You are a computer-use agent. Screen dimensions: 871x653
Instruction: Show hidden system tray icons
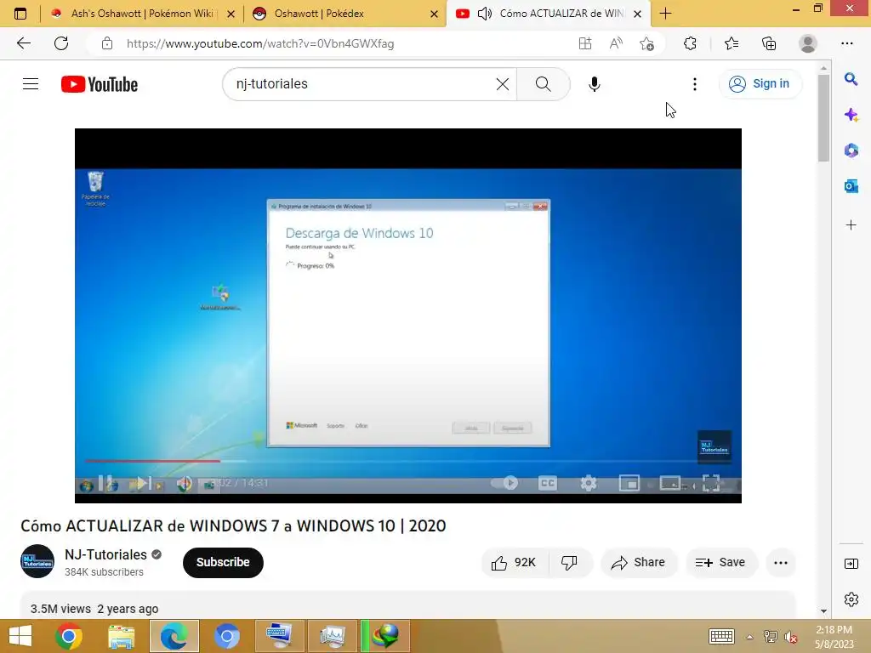pyautogui.click(x=749, y=637)
